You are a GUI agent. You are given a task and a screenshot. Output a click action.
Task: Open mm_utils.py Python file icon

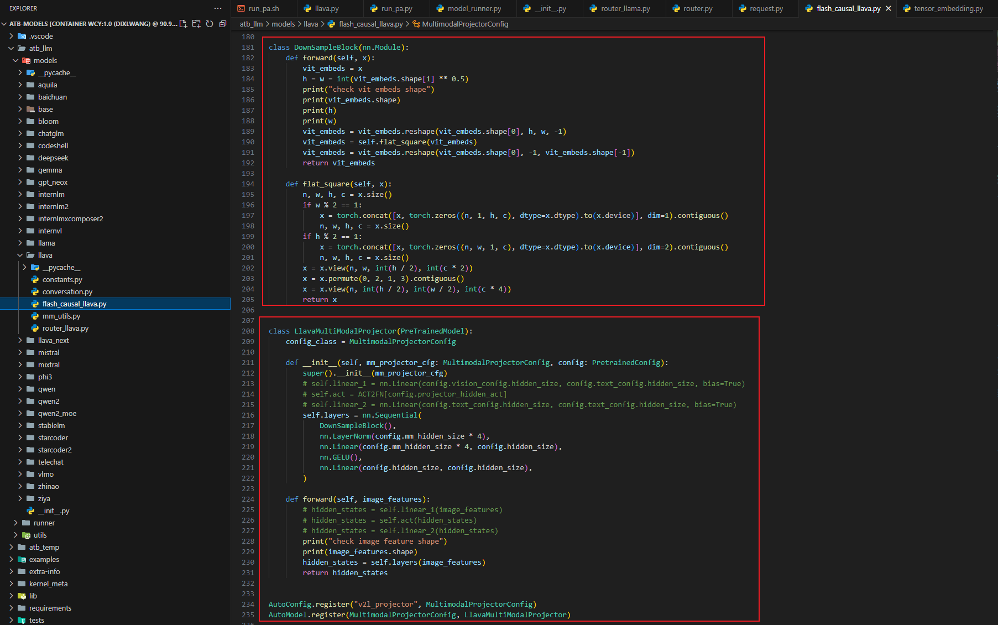(35, 316)
